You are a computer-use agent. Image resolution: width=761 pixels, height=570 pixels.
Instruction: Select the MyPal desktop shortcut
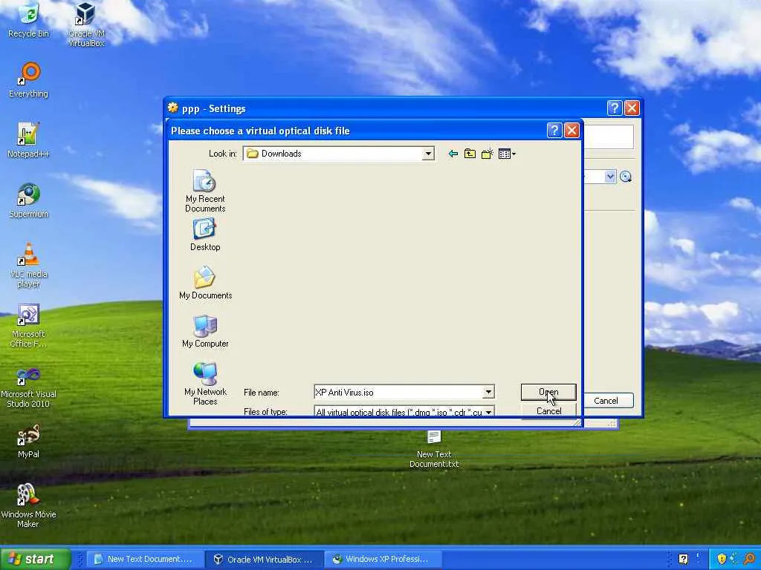coord(29,441)
